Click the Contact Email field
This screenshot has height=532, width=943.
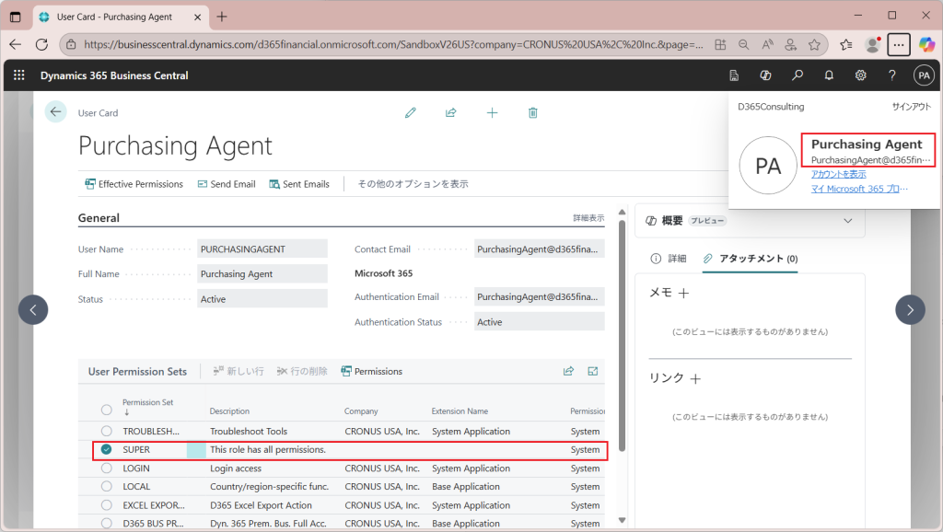(540, 249)
